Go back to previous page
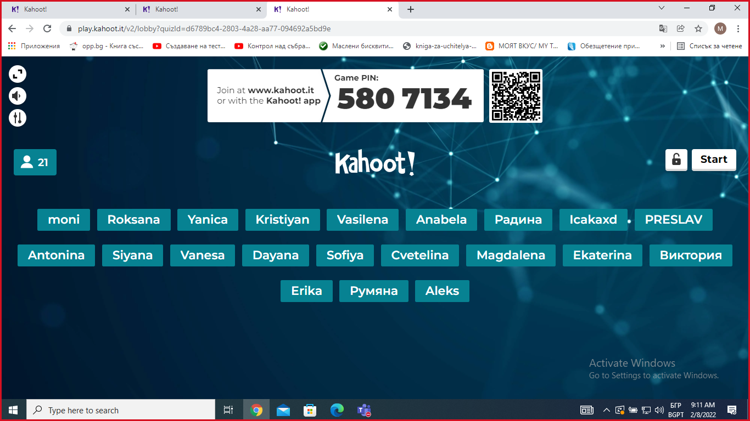The image size is (750, 421). coord(12,29)
